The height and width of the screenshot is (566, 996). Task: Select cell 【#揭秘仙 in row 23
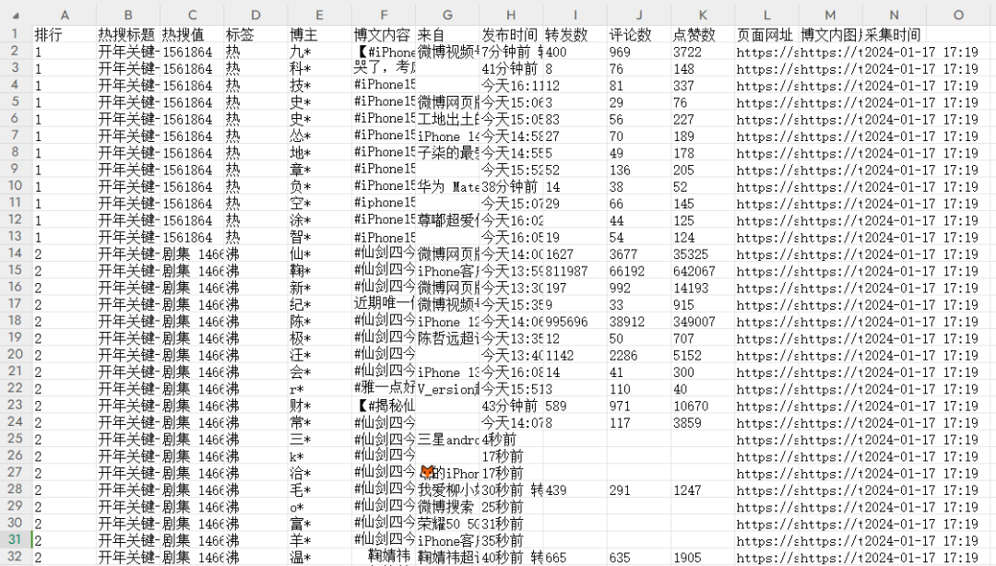coord(384,406)
